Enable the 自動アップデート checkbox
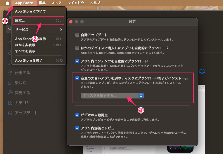 77,35
